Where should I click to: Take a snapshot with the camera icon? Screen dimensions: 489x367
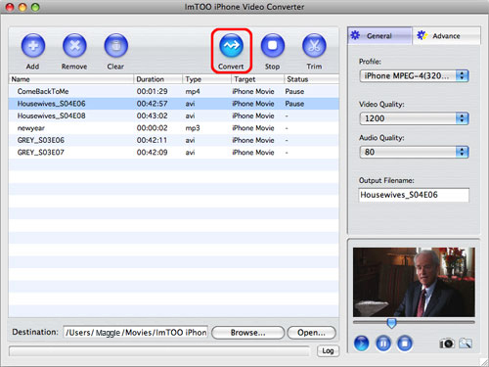point(447,344)
